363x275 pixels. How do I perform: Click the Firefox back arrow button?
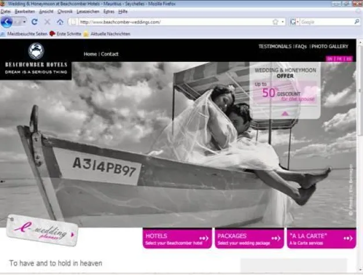(x=6, y=22)
